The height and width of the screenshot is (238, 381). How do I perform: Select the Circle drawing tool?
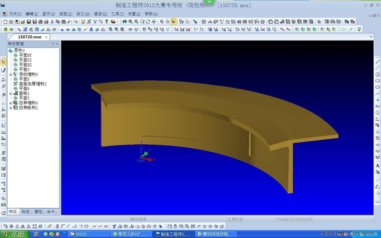tap(378, 75)
